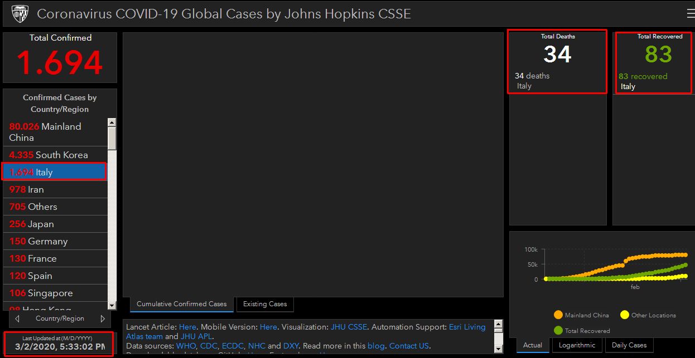This screenshot has width=695, height=358.
Task: Select Spain in country list
Action: point(55,276)
